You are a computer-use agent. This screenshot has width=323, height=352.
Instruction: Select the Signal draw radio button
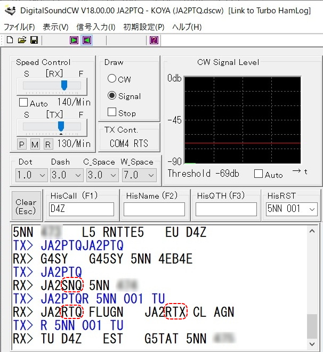click(112, 95)
